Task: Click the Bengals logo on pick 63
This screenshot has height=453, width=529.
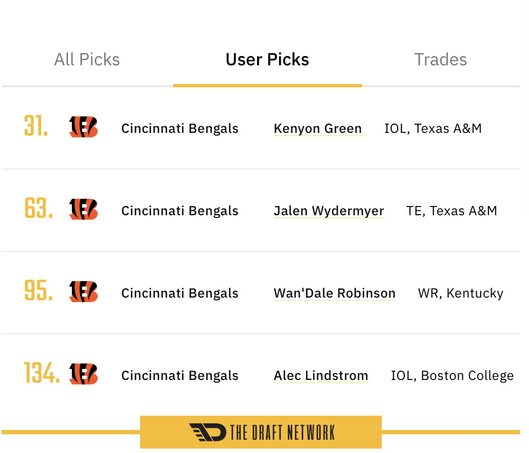Action: 83,209
